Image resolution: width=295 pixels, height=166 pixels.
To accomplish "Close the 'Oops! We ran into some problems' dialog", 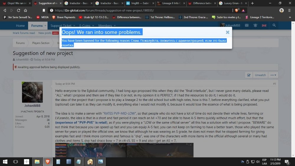I will tap(227, 32).
